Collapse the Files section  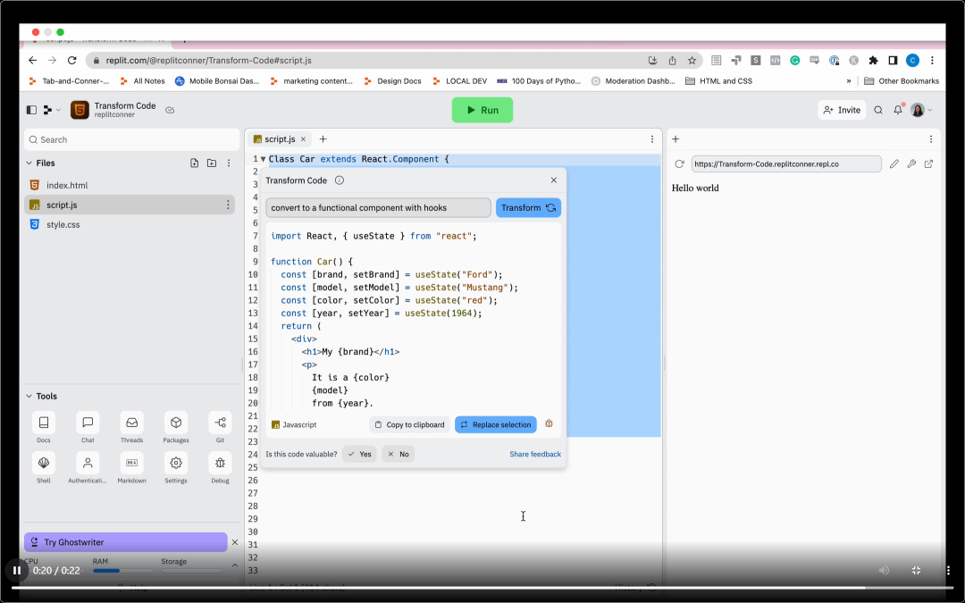[29, 163]
